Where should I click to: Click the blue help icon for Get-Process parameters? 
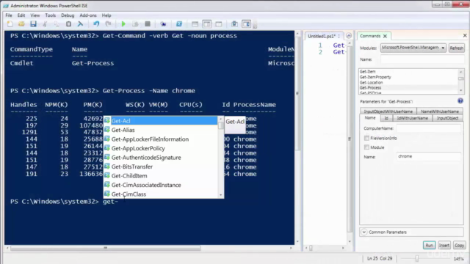click(x=460, y=101)
